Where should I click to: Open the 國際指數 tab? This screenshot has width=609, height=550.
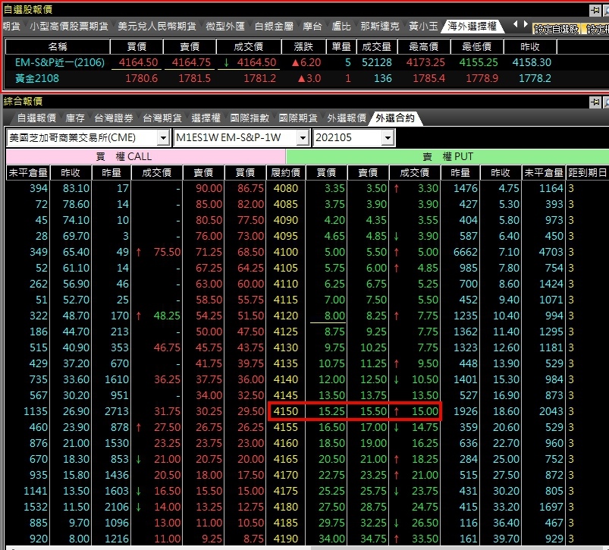pos(250,118)
